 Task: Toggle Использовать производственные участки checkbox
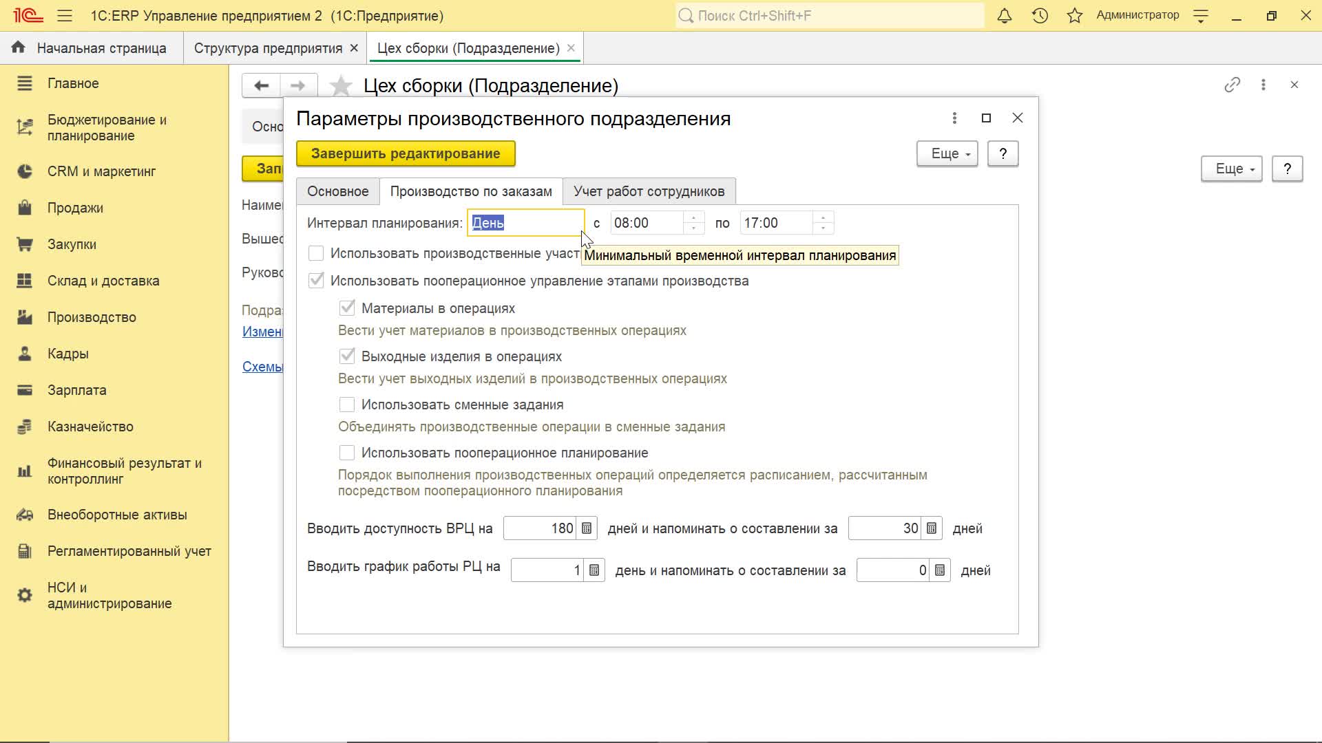(316, 253)
